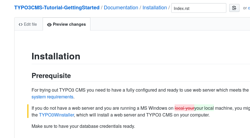
Task: Navigate to the Installation breadcrumb folder
Action: pyautogui.click(x=154, y=8)
